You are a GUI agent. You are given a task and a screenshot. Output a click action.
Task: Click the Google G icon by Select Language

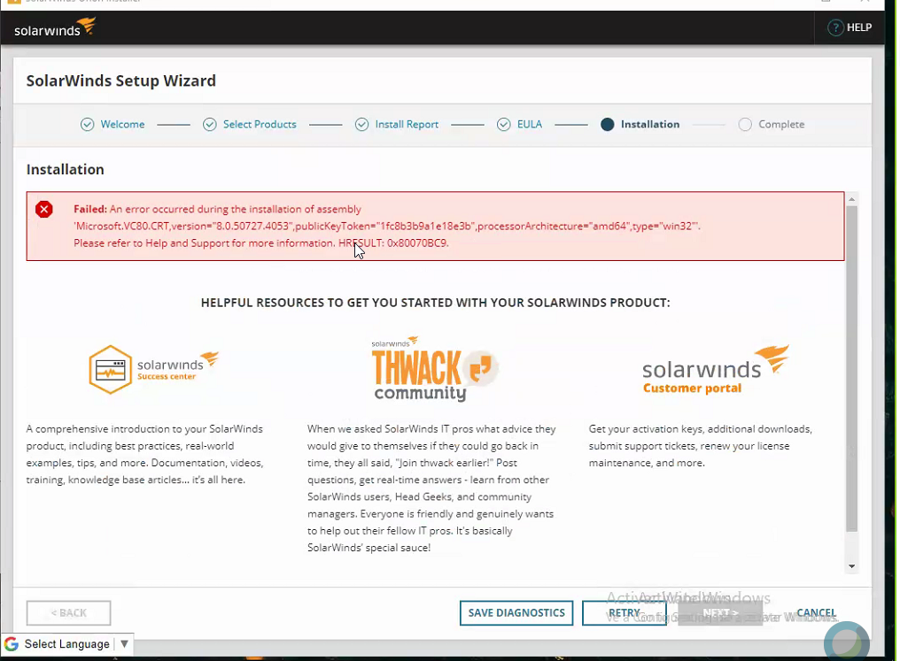pyautogui.click(x=12, y=644)
